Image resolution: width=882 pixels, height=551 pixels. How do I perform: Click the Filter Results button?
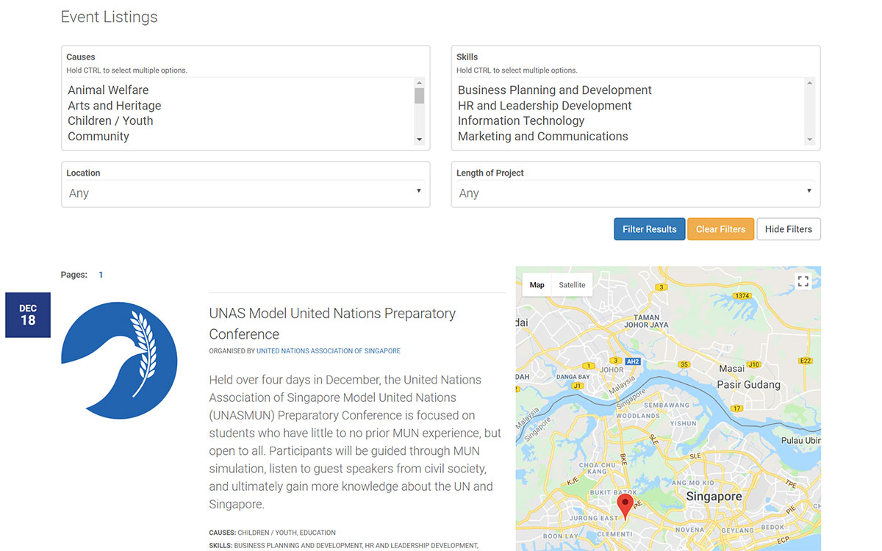tap(650, 229)
